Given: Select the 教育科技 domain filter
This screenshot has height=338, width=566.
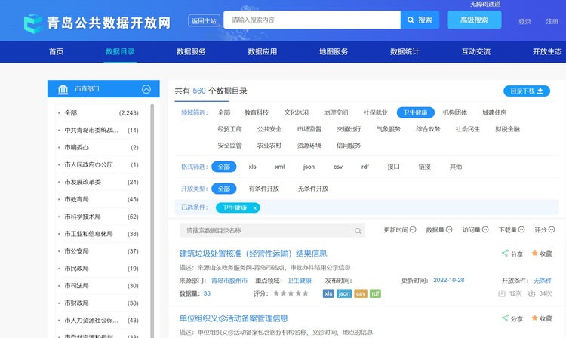Looking at the screenshot, I should [x=257, y=112].
